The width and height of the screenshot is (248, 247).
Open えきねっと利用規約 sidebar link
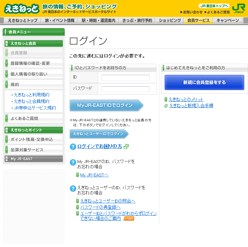point(31,95)
